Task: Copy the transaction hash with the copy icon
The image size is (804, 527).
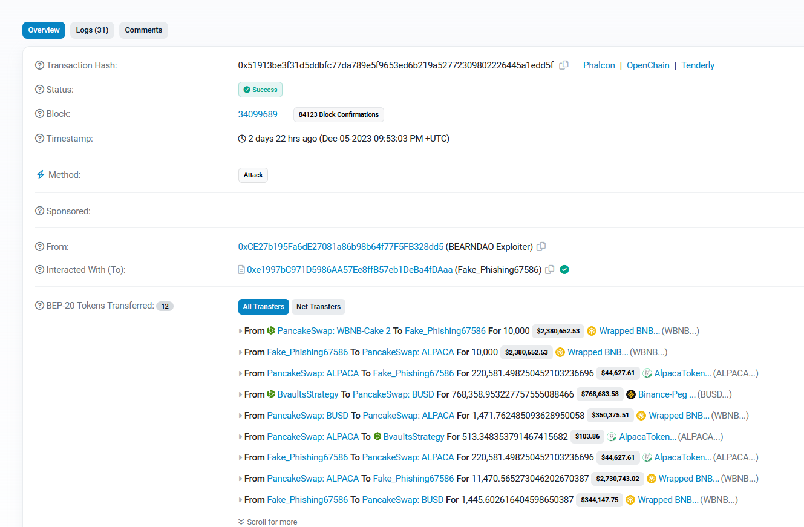Action: pos(564,65)
